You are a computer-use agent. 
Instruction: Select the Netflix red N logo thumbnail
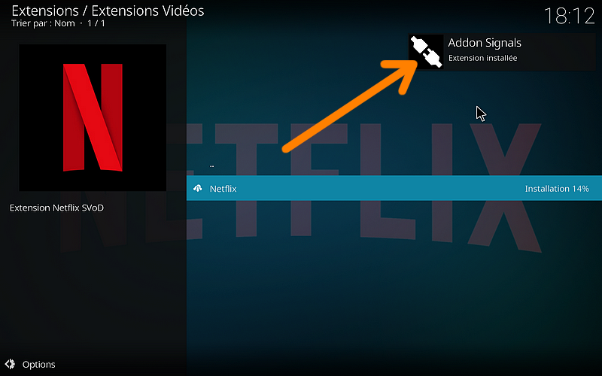click(x=93, y=117)
